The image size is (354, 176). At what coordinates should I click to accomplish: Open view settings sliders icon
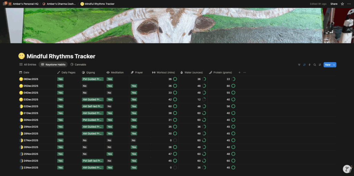pyautogui.click(x=320, y=65)
